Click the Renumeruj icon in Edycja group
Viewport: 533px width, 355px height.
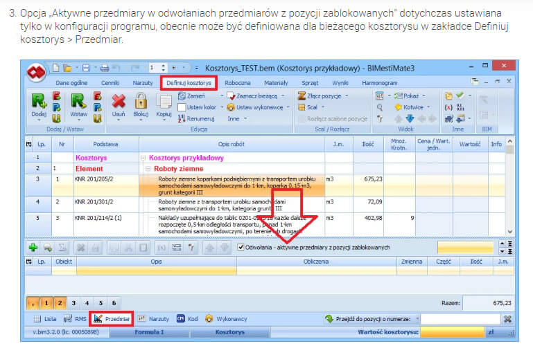pos(182,118)
